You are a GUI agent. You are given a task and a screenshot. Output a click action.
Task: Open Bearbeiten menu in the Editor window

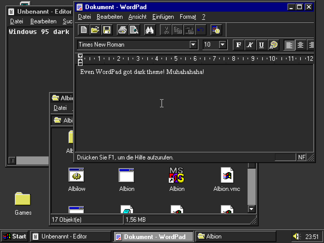(43, 21)
